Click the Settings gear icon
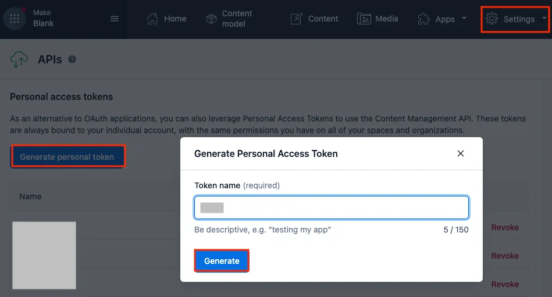The width and height of the screenshot is (552, 297). [492, 19]
